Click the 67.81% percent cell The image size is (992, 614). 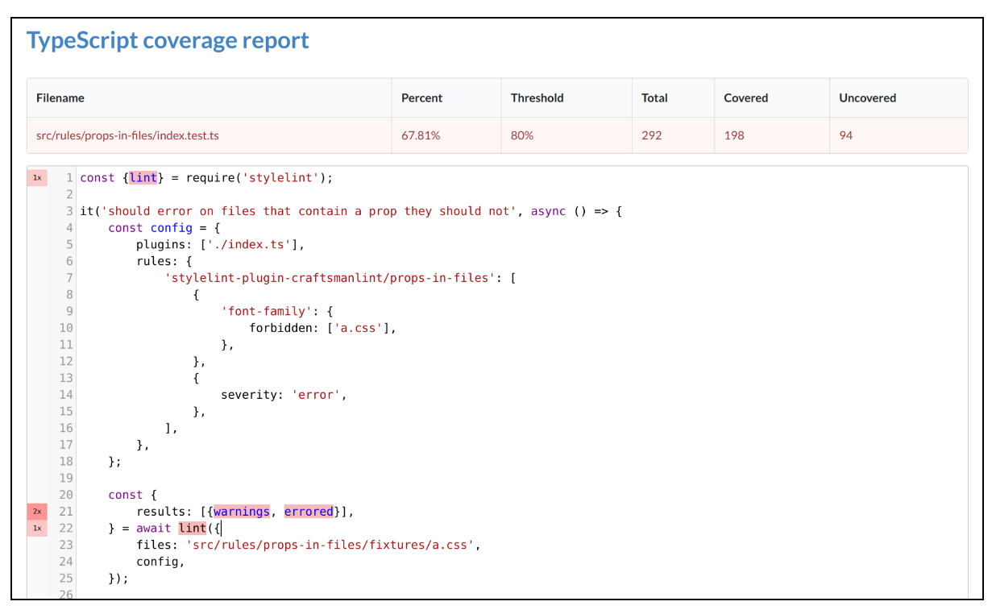click(421, 135)
